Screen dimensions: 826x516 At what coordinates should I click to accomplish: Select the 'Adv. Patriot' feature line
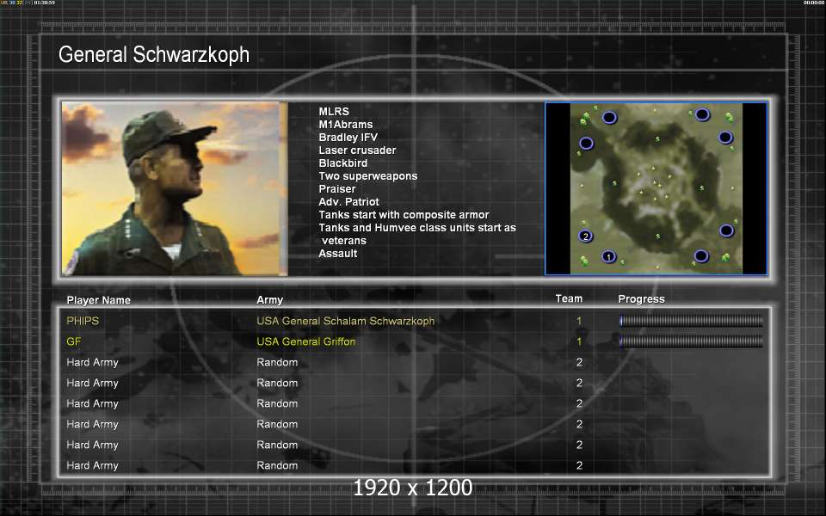pos(348,201)
